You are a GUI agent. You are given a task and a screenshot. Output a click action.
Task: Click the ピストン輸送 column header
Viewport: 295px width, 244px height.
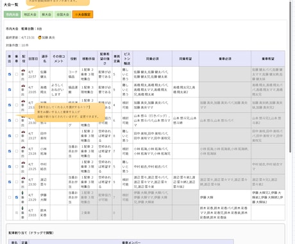coord(127,58)
